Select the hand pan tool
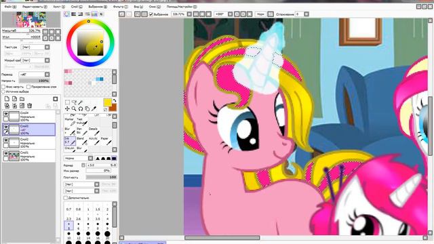 pos(87,108)
